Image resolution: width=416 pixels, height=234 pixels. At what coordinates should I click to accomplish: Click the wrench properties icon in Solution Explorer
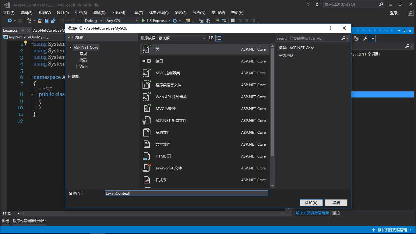[x=365, y=38]
